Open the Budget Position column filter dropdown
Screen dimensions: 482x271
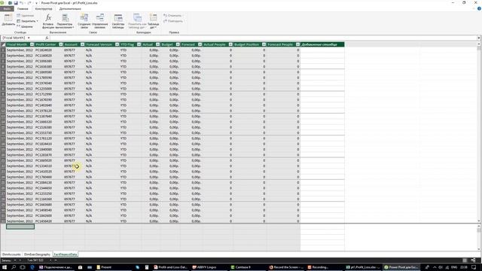tap(264, 44)
